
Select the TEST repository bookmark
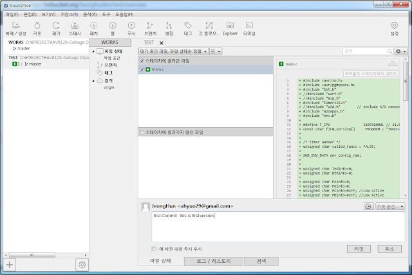click(46, 61)
